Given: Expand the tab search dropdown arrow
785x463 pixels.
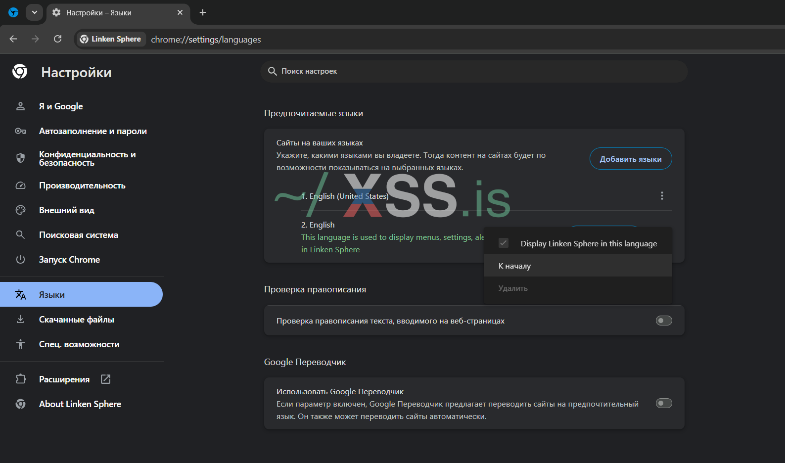Looking at the screenshot, I should [34, 12].
